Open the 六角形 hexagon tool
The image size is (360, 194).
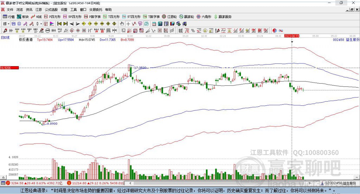point(204,17)
